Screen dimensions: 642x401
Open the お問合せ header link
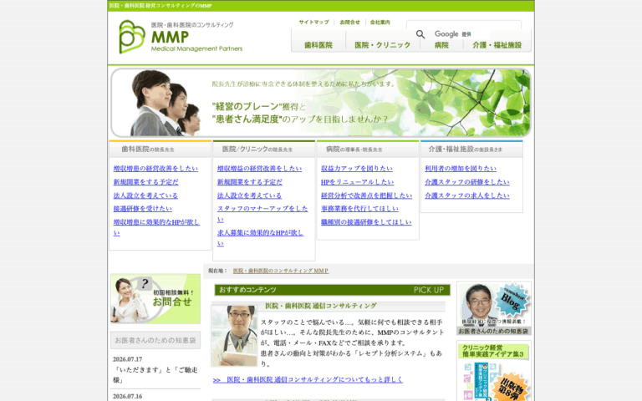(349, 22)
